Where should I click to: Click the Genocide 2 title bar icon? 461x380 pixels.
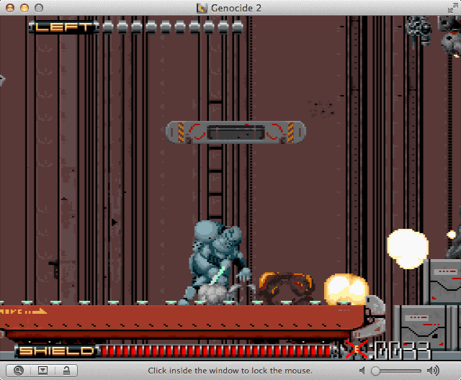(202, 8)
